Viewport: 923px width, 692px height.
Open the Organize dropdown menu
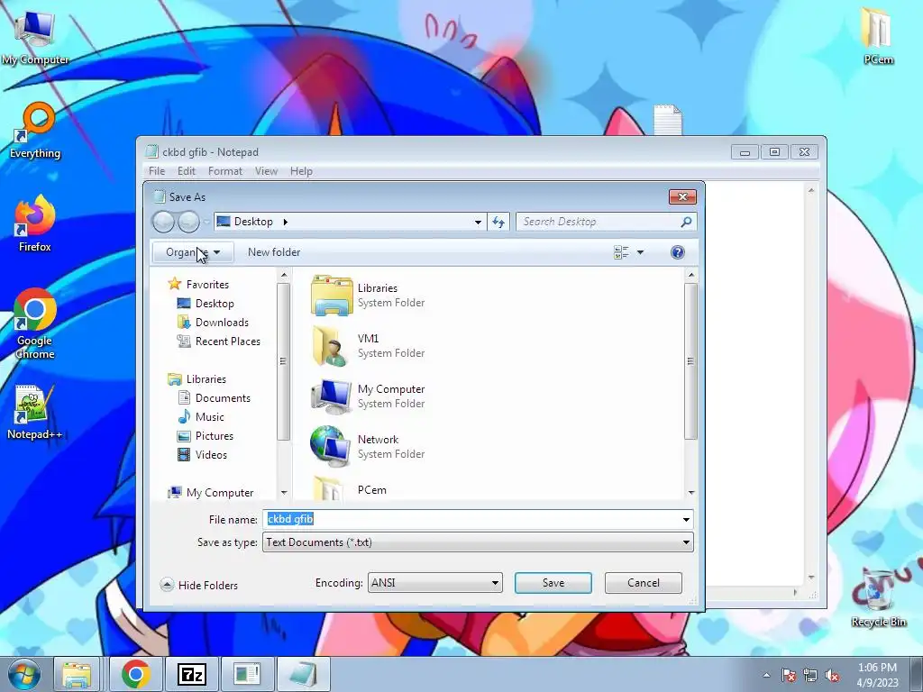coord(193,252)
